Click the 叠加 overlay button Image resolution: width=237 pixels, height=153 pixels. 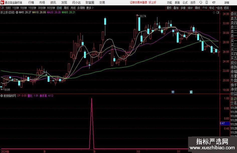pyautogui.click(x=176, y=8)
